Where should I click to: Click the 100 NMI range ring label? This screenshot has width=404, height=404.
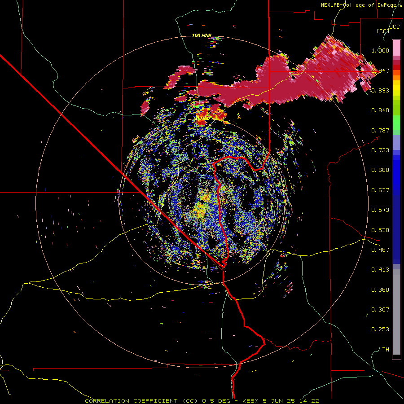point(202,35)
